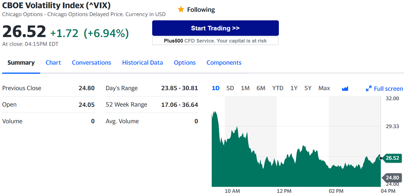Click the Open value 24.05
This screenshot has width=404, height=194.
87,105
